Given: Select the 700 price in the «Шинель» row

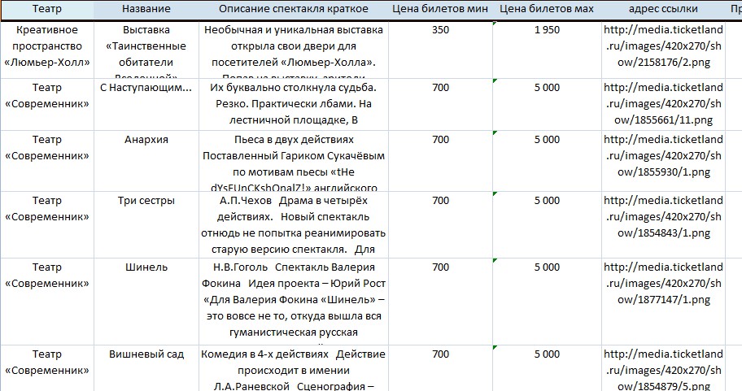Looking at the screenshot, I should (x=440, y=302).
